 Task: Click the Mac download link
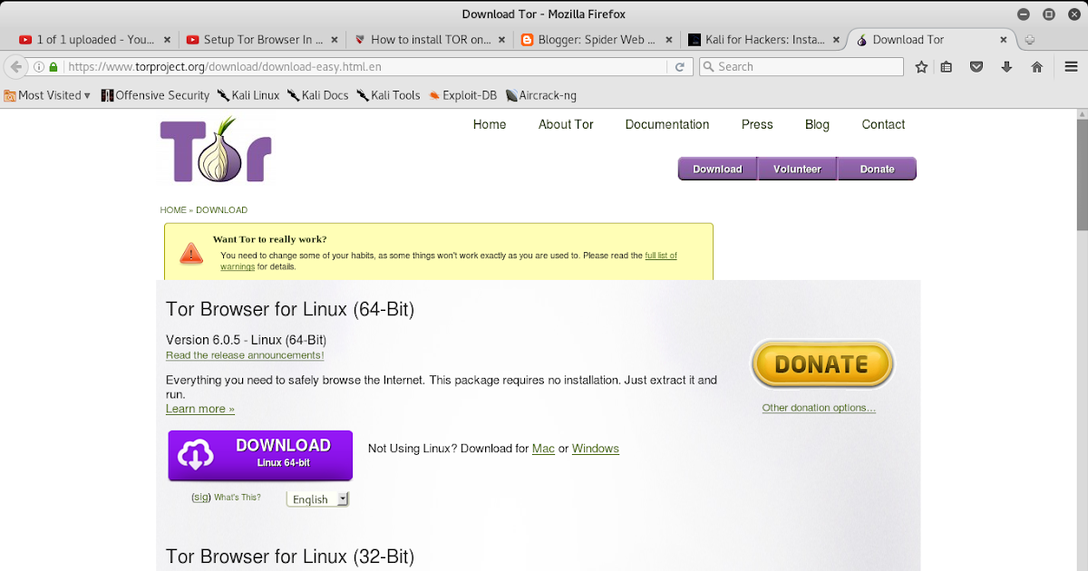pos(543,449)
